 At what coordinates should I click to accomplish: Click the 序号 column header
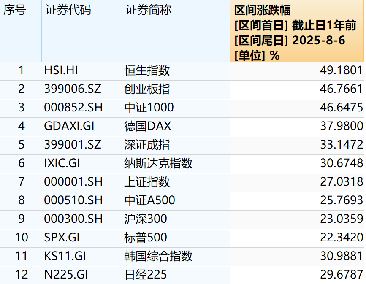[x=21, y=31]
